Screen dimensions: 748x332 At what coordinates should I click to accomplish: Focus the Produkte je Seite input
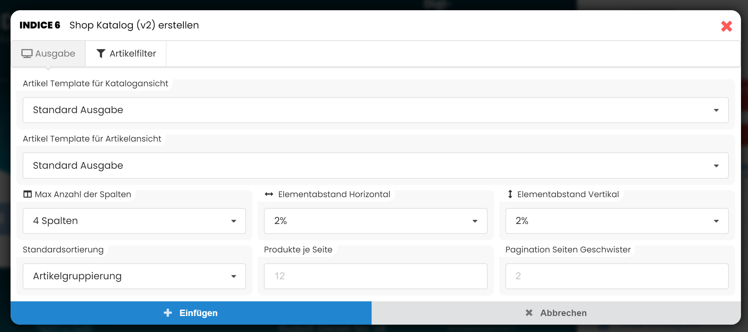pos(375,276)
